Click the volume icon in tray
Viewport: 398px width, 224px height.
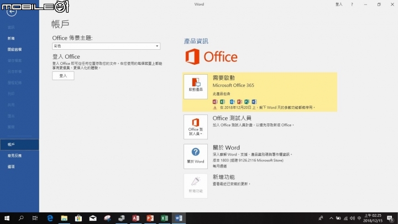tap(352, 218)
